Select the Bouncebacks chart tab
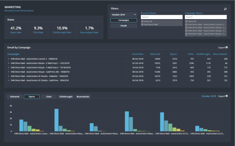 click(83, 97)
